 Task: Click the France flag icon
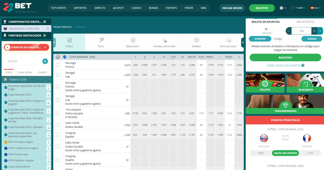307,138
